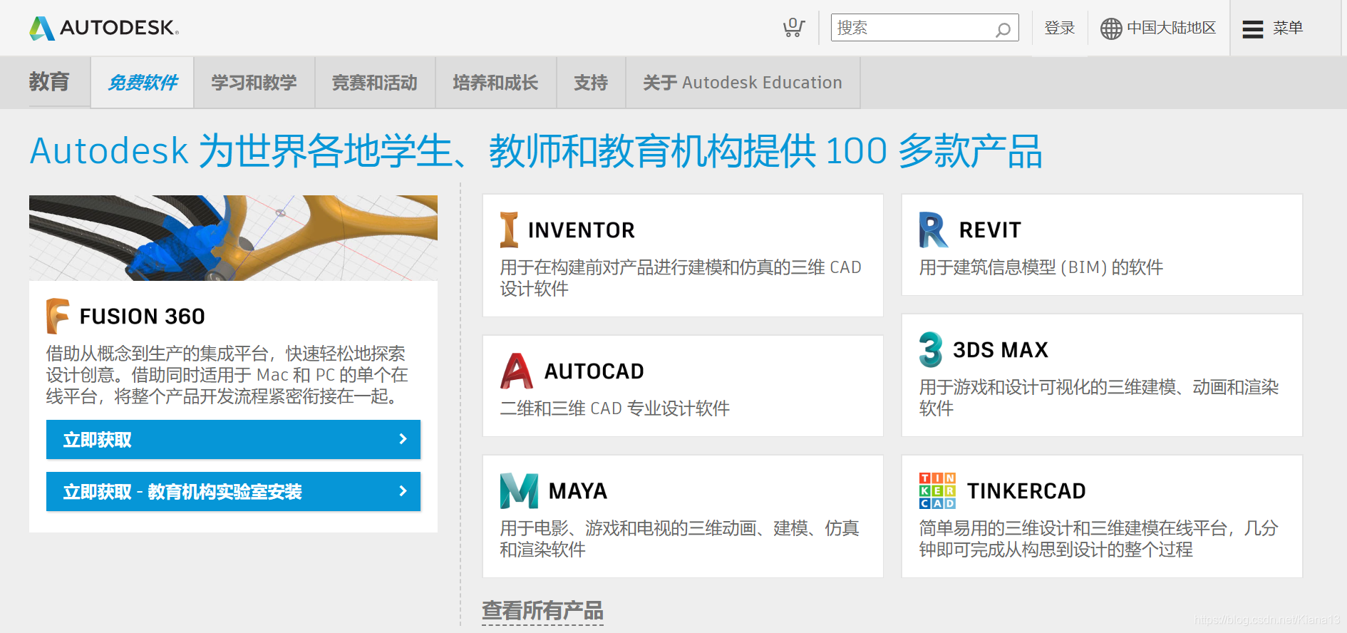Viewport: 1347px width, 633px height.
Task: Open the shopping cart icon
Action: [x=793, y=28]
